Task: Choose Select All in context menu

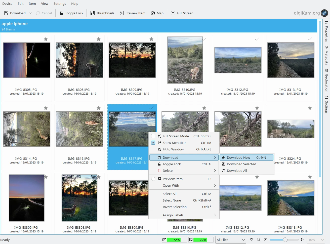Action: (x=170, y=194)
